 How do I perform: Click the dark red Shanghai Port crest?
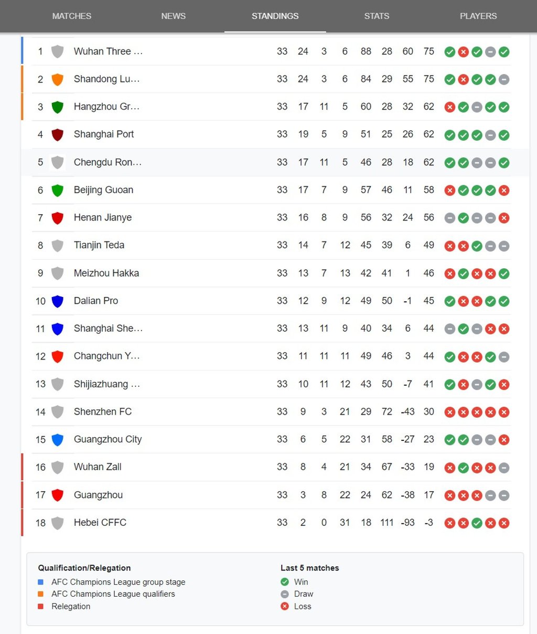(x=58, y=135)
